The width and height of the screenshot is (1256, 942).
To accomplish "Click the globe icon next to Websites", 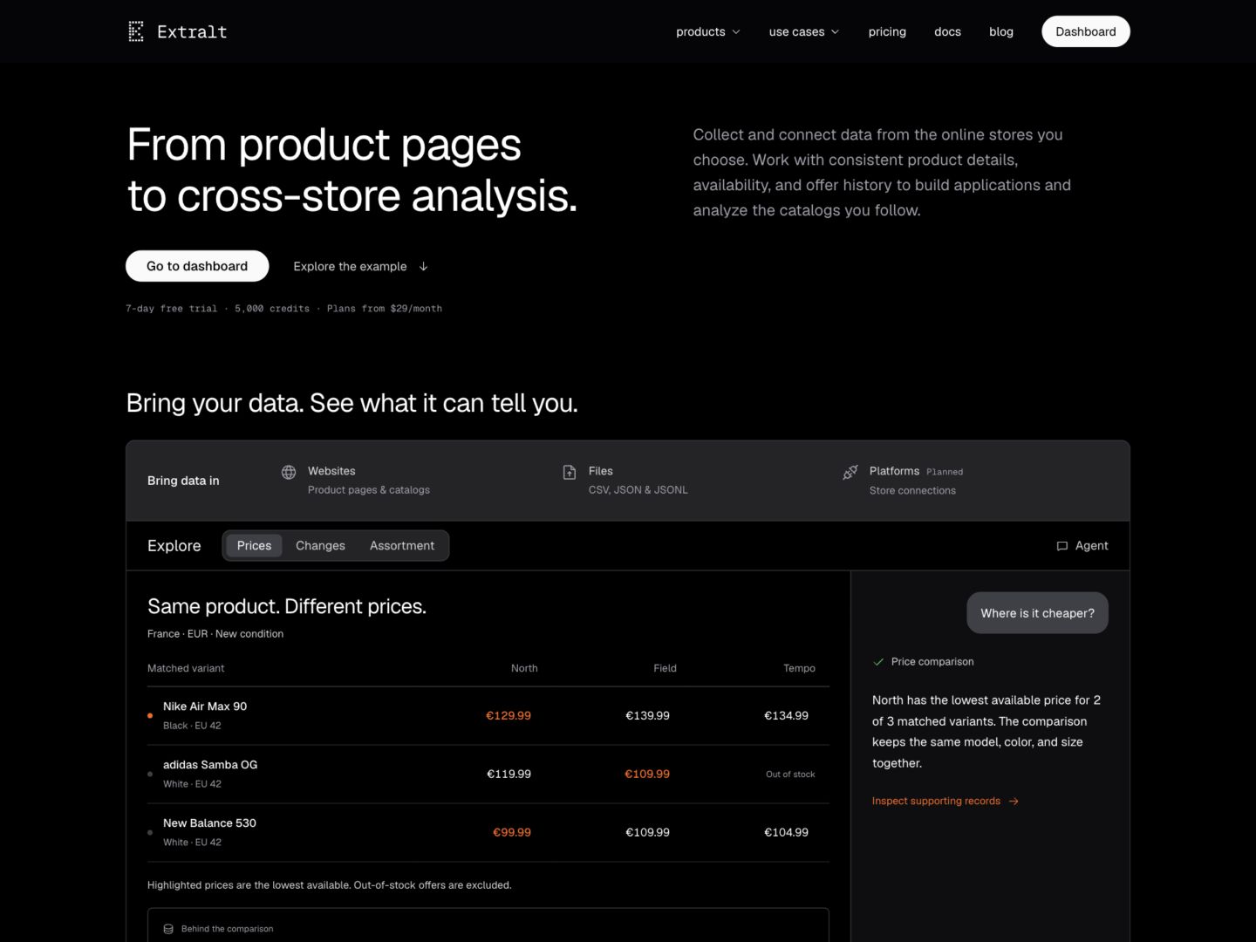I will coord(289,472).
